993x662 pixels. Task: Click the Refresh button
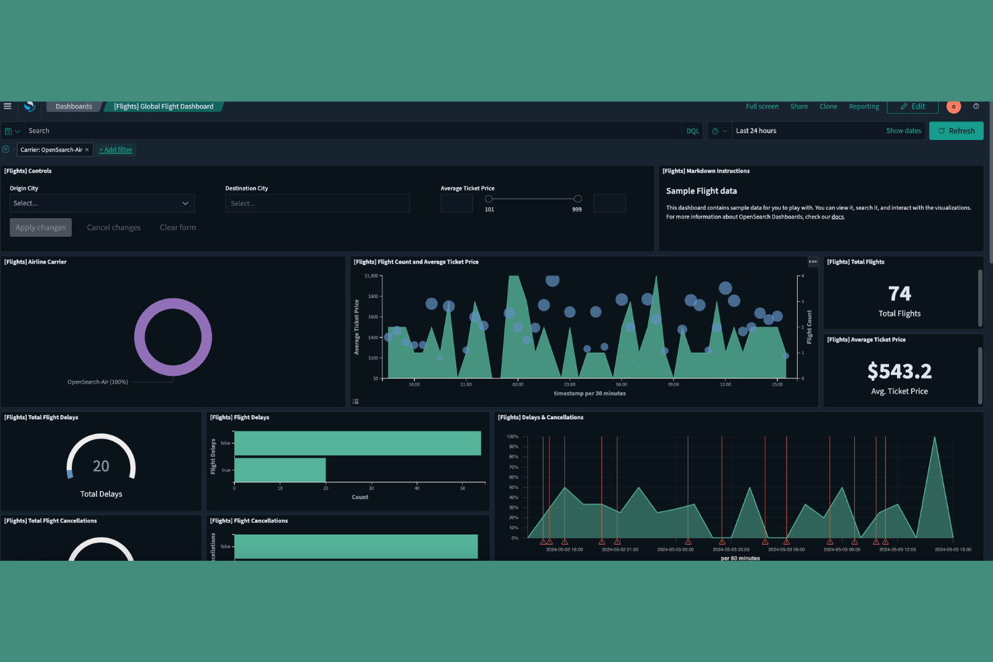(x=956, y=131)
